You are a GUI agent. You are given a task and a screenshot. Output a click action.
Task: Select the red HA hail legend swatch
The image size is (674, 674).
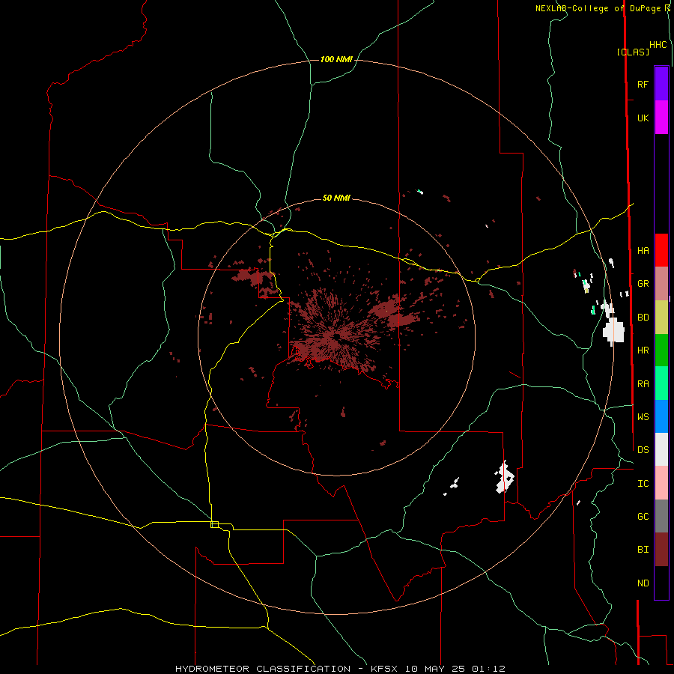click(661, 250)
